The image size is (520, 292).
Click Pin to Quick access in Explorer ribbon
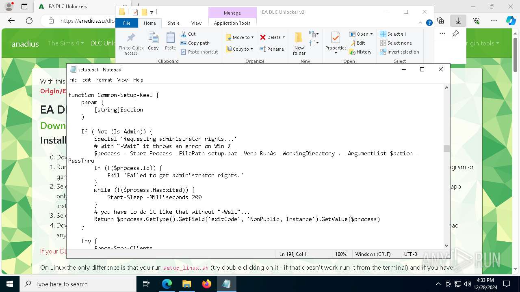(131, 44)
